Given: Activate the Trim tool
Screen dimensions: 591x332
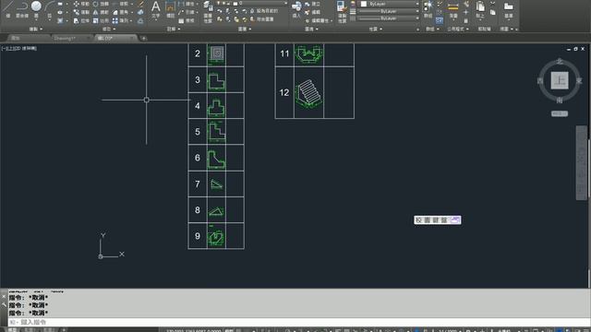Looking at the screenshot, I should pyautogui.click(x=121, y=4).
